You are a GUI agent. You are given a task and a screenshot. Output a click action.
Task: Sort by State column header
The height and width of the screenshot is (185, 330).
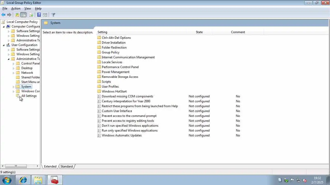click(x=199, y=32)
